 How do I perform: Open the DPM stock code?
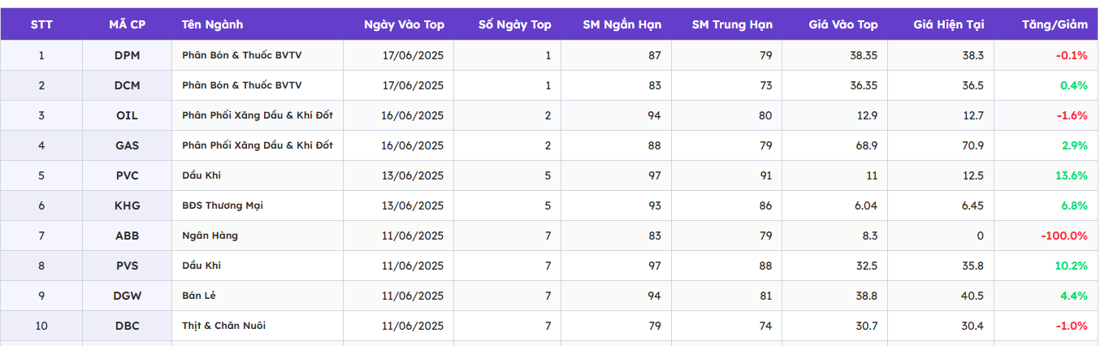click(x=127, y=55)
